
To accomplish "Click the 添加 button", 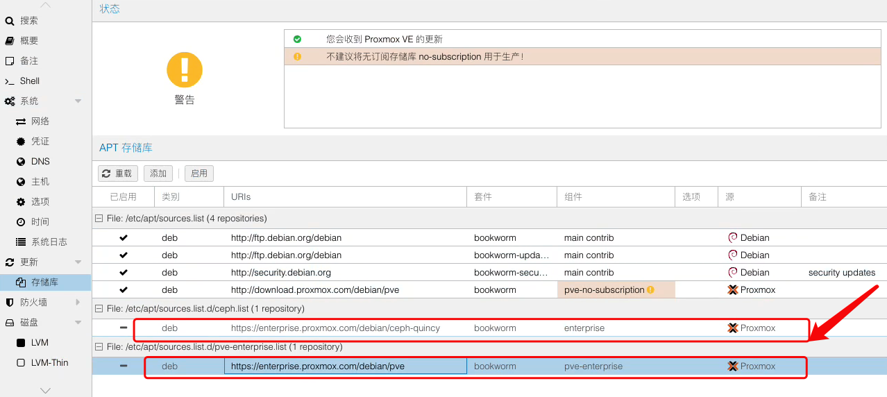I will (158, 174).
